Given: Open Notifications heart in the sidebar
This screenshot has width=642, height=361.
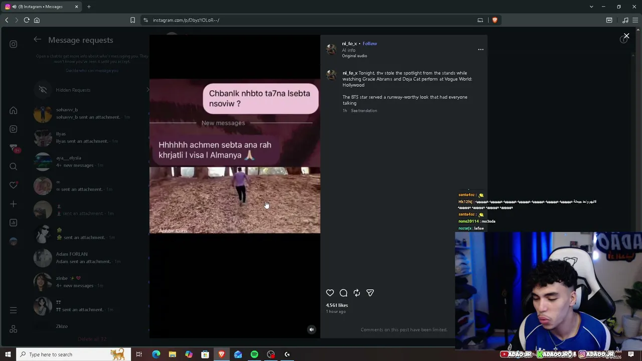Looking at the screenshot, I should pos(14,185).
